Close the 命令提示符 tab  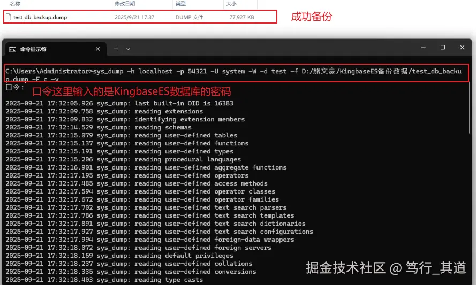pos(98,49)
